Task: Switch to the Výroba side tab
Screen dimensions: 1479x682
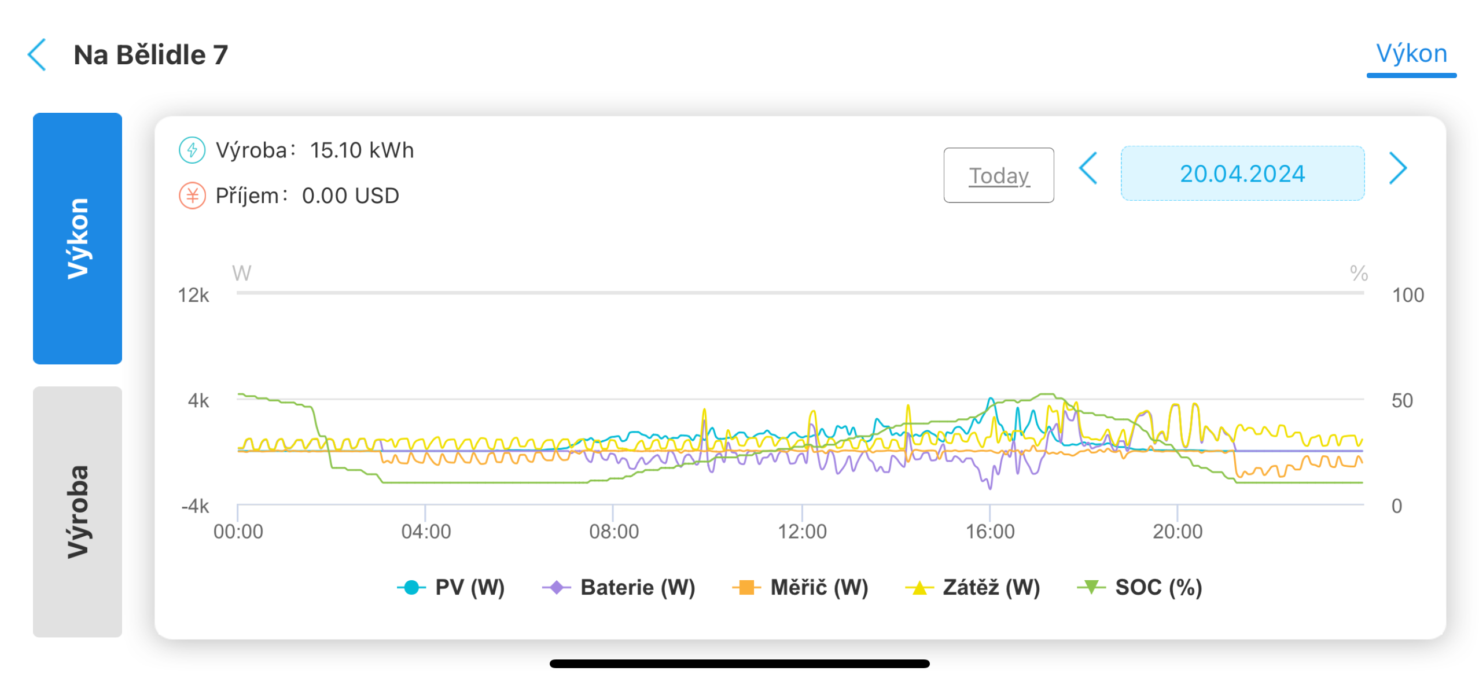Action: click(x=78, y=511)
